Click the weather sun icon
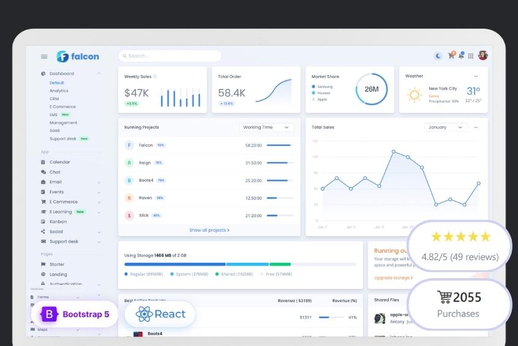Viewport: 518px width, 346px height. point(415,95)
